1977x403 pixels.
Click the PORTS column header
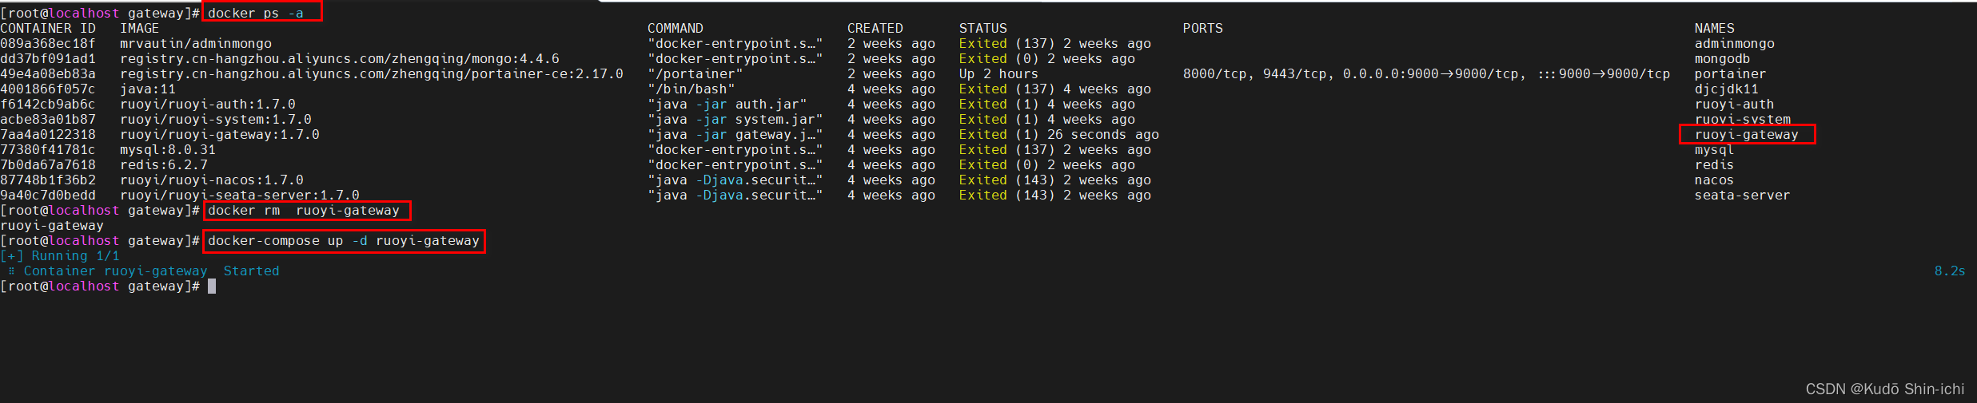[1203, 29]
